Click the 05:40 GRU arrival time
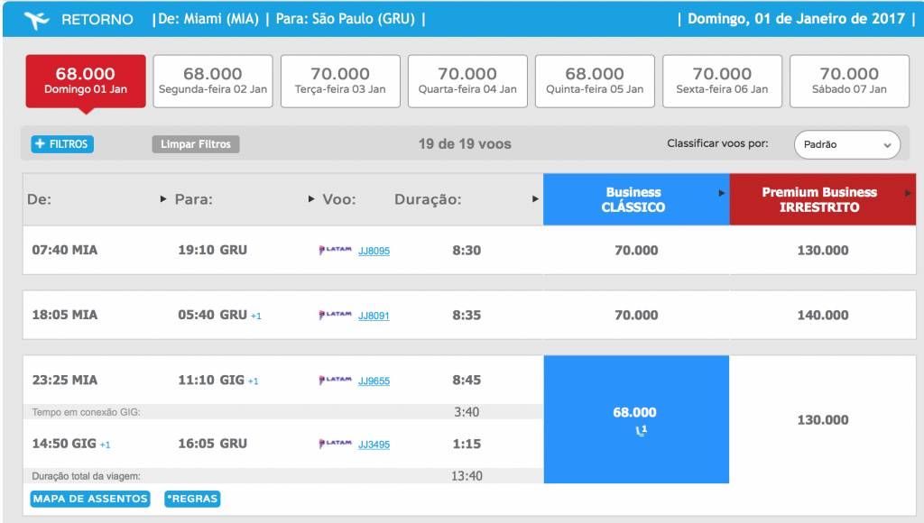This screenshot has height=523, width=924. pyautogui.click(x=213, y=315)
